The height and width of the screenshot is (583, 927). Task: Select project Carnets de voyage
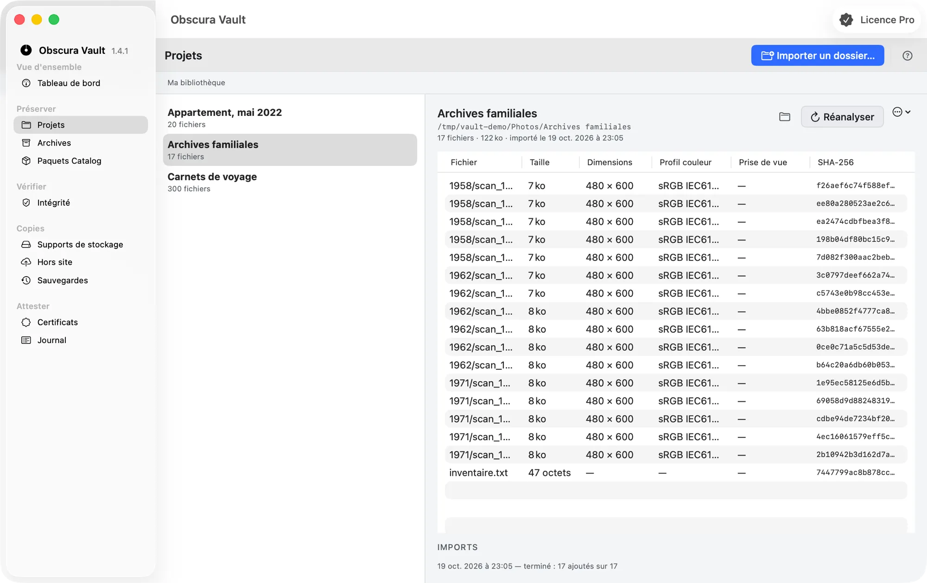(290, 182)
